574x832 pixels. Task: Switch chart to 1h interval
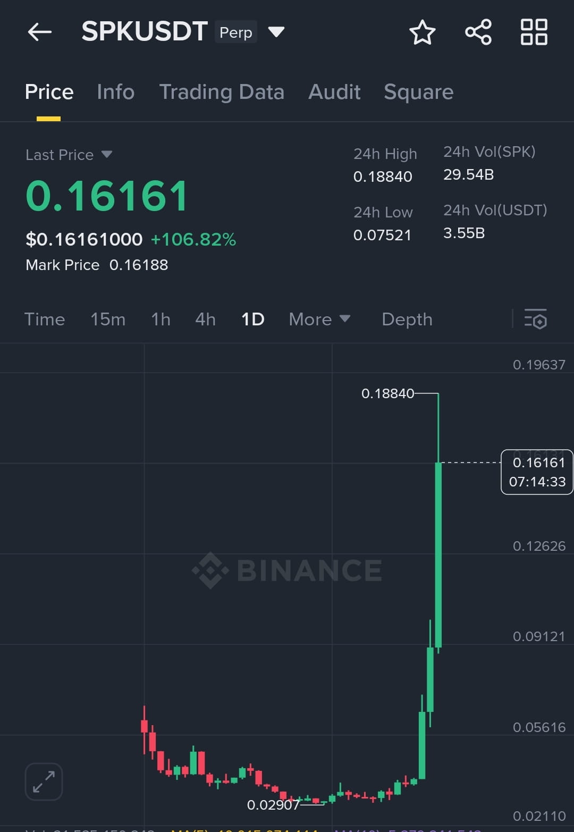tap(161, 319)
